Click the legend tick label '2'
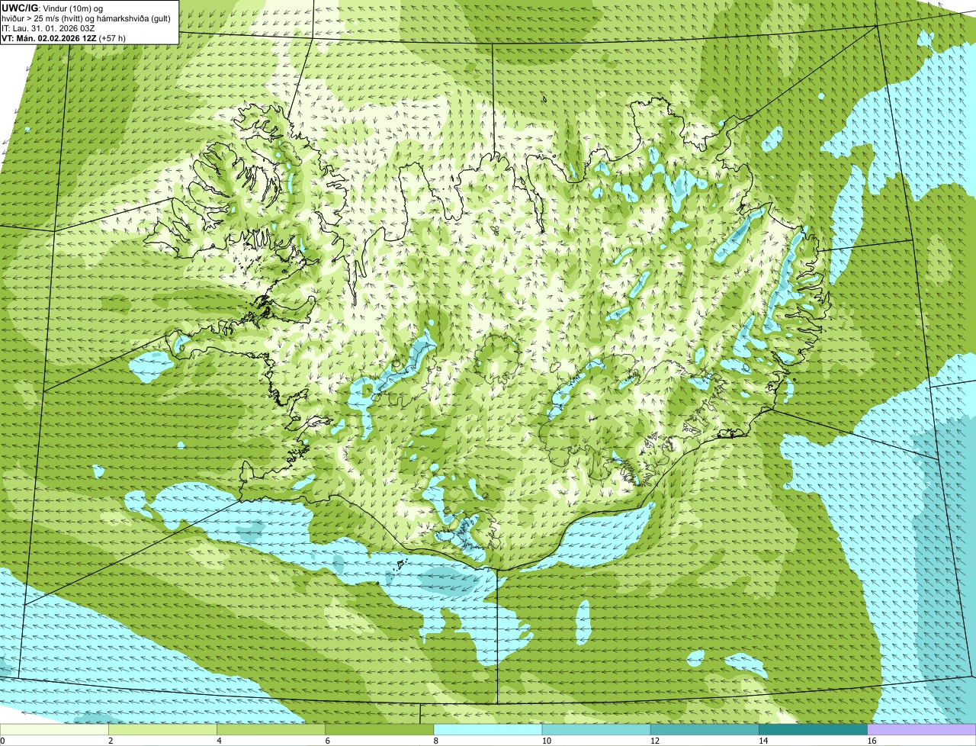This screenshot has width=976, height=746. [x=111, y=741]
